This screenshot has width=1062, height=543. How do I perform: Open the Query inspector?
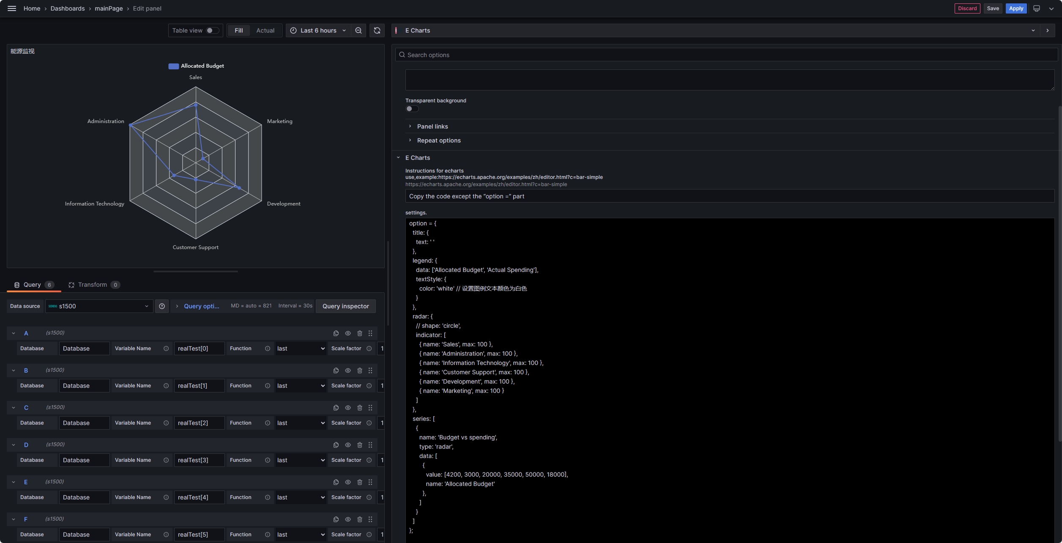[x=345, y=306]
